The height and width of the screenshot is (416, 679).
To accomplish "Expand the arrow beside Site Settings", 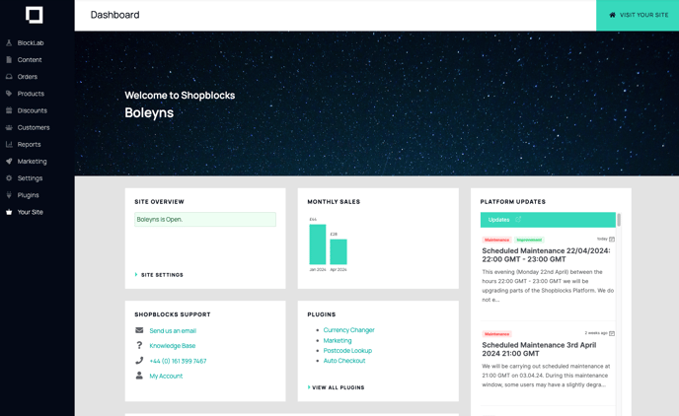I will 136,275.
